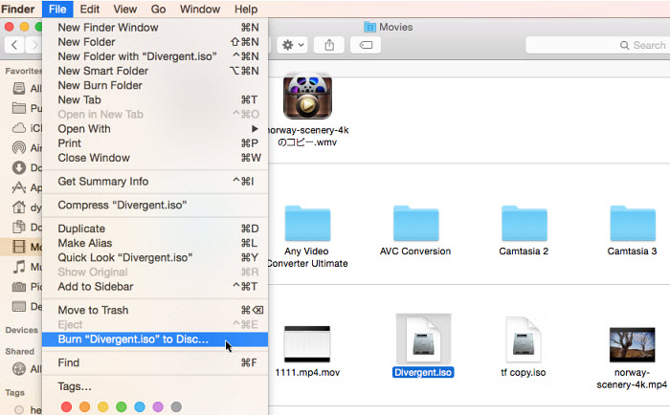Select New Folder menu entry
Screen dimensions: 670x415
point(155,42)
